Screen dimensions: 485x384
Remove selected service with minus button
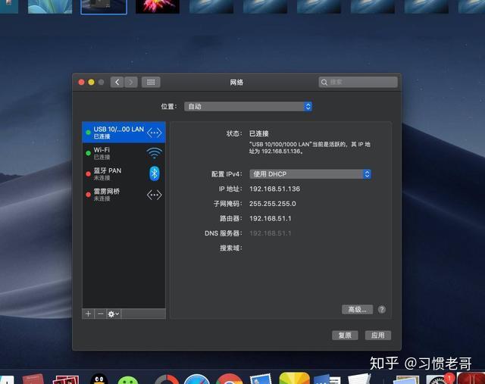point(101,314)
